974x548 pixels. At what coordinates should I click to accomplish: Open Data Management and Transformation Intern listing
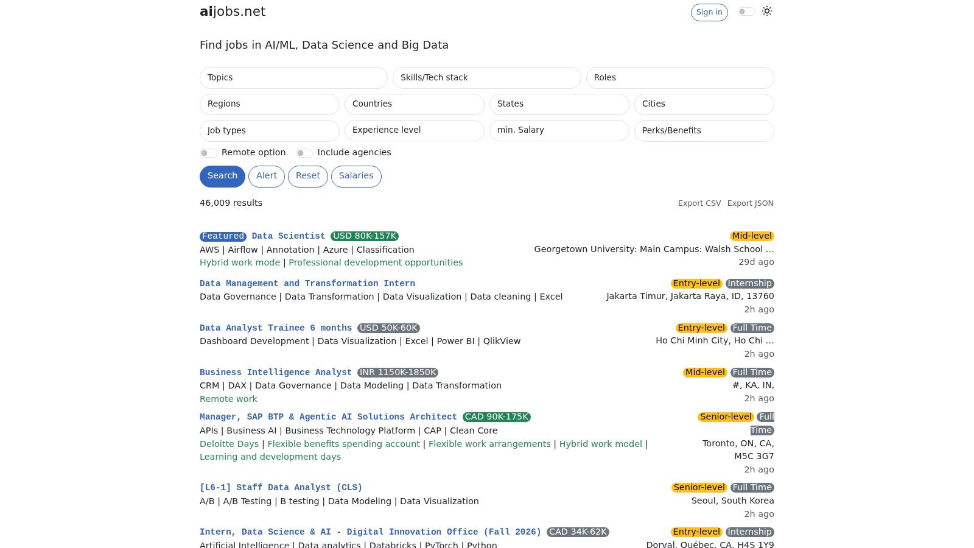click(307, 284)
